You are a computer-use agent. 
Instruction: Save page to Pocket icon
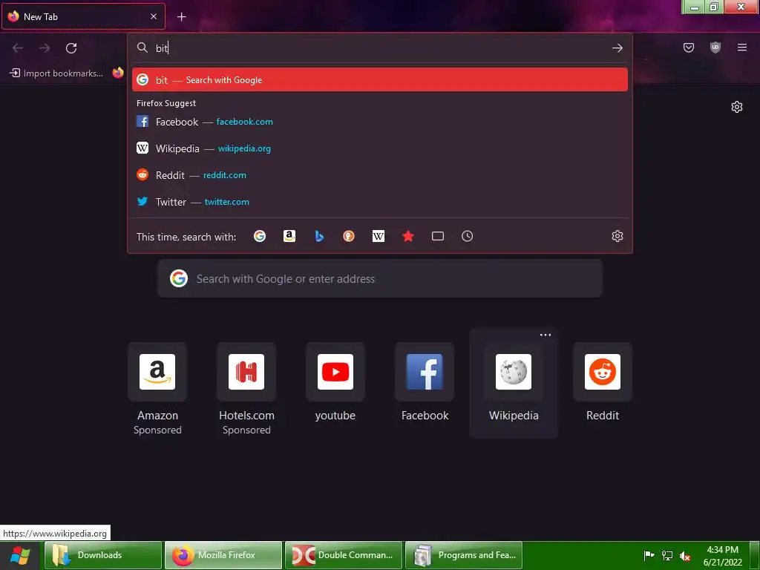tap(688, 47)
